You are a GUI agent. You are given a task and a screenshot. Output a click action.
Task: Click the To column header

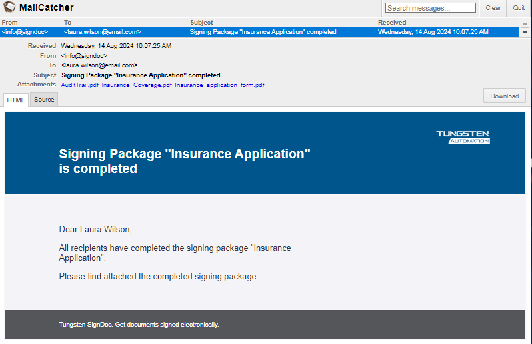point(67,23)
